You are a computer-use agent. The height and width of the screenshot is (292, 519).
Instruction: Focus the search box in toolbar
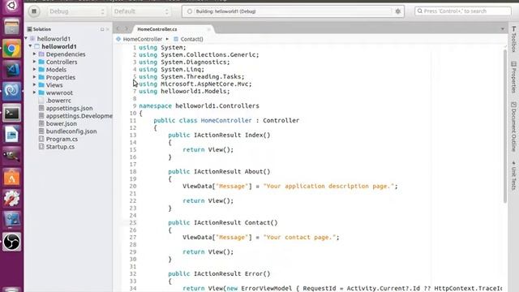coord(463,11)
